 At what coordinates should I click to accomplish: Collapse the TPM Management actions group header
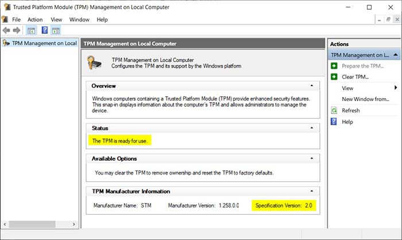[x=395, y=55]
